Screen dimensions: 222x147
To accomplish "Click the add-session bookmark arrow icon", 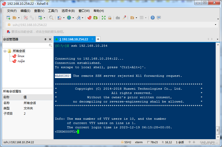I will point(9,32).
